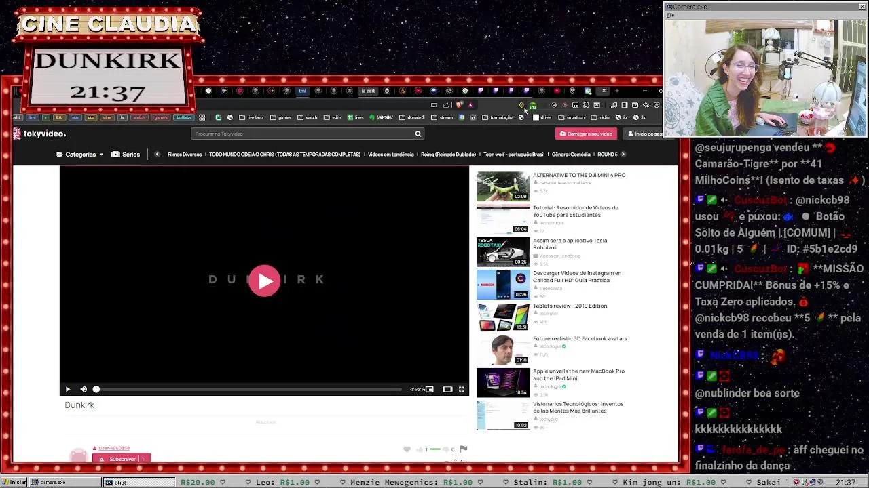Start the Dunkirk video with the big play button
Screen dimensions: 869x488
pos(264,280)
